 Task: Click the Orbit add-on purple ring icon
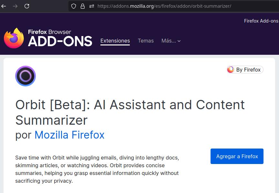click(26, 76)
